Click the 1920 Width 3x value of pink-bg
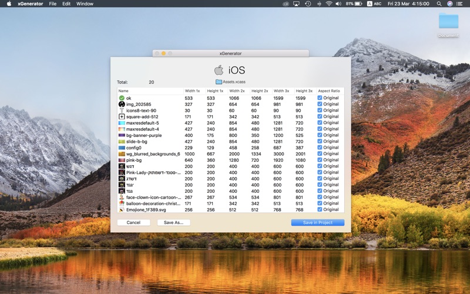 coord(278,160)
